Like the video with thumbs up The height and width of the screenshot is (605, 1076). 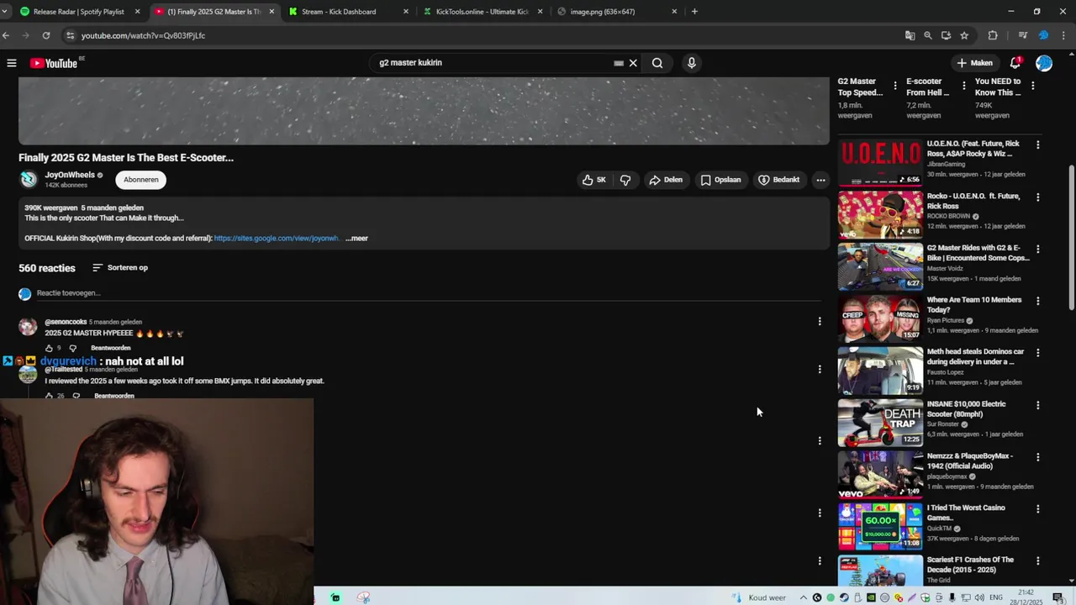tap(594, 180)
